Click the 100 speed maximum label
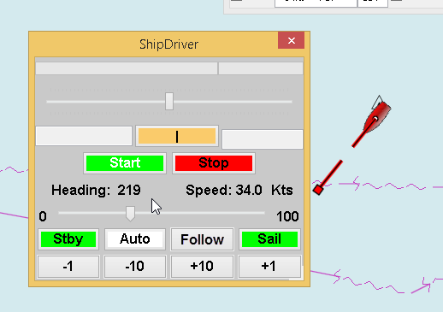 click(287, 216)
